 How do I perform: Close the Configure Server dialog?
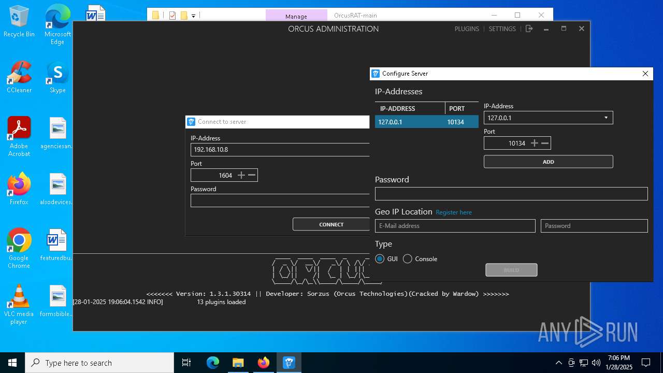(x=645, y=74)
